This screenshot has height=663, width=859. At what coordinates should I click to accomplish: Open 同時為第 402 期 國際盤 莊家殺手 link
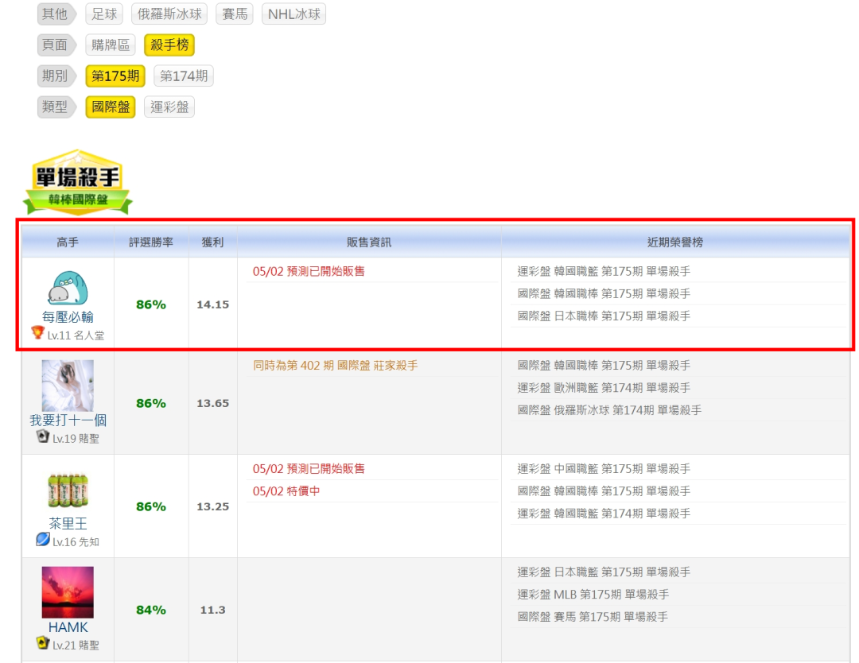click(336, 366)
